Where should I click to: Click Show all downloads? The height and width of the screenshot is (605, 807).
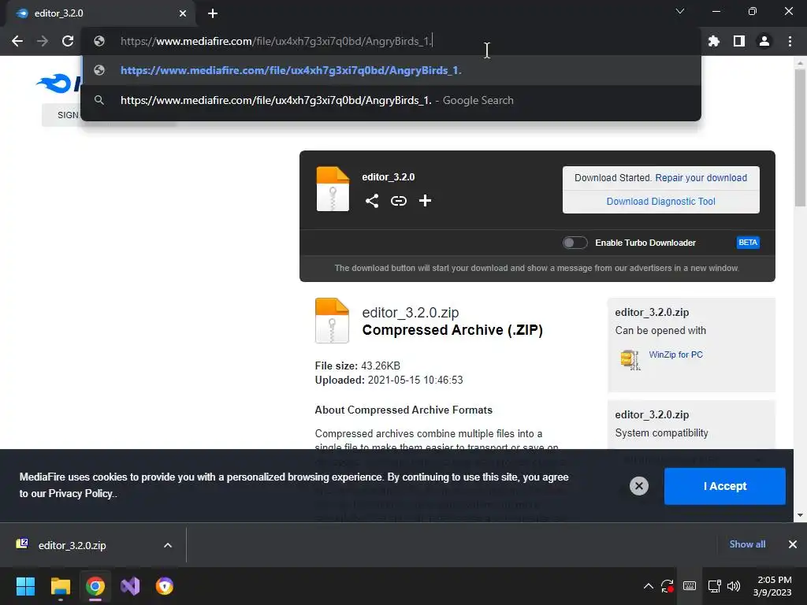point(747,544)
